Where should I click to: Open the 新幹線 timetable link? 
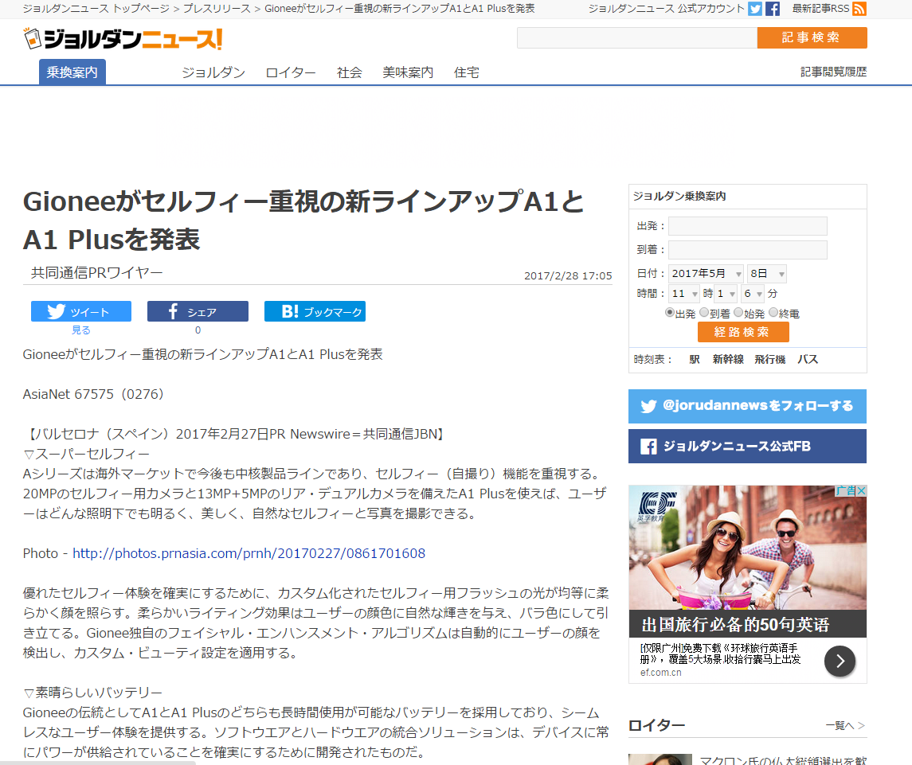[728, 359]
